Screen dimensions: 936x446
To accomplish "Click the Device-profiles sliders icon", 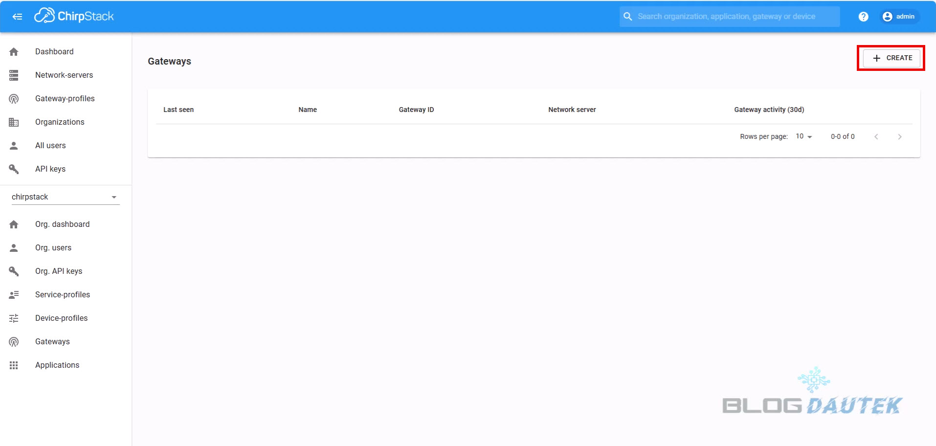I will pyautogui.click(x=14, y=318).
